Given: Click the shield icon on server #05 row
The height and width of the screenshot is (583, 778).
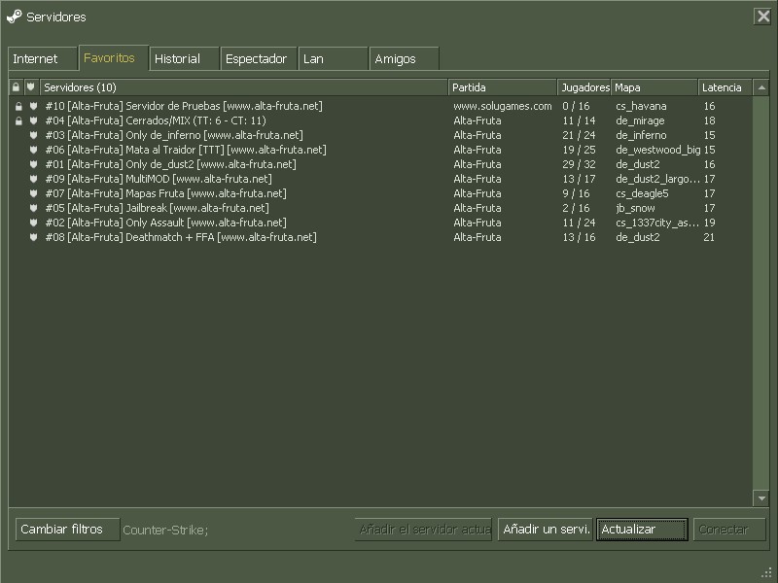Looking at the screenshot, I should click(33, 208).
